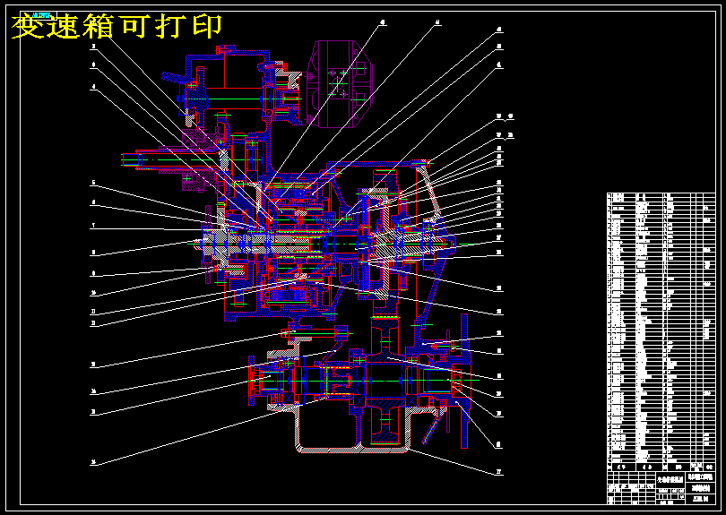Click the purple motor outline in the drawing
Viewport: 726px width, 515px height.
[340, 84]
